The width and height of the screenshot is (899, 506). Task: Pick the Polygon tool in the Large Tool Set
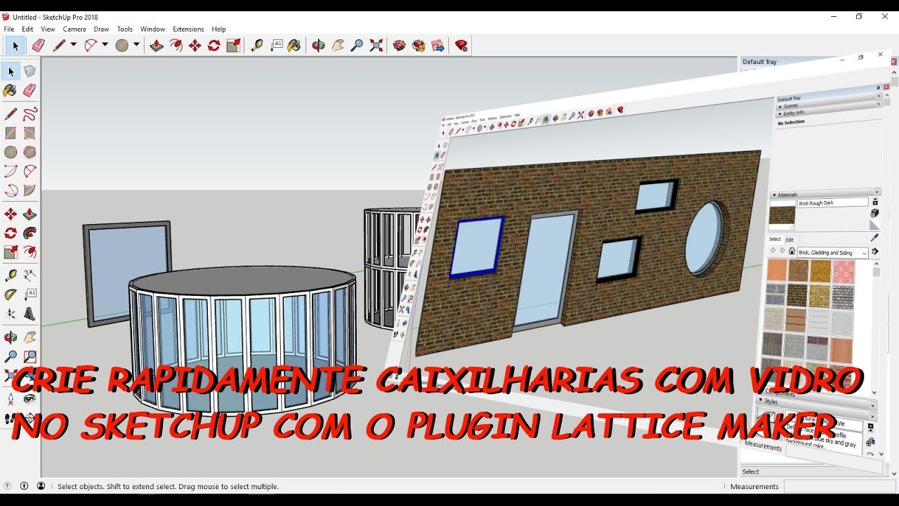29,152
